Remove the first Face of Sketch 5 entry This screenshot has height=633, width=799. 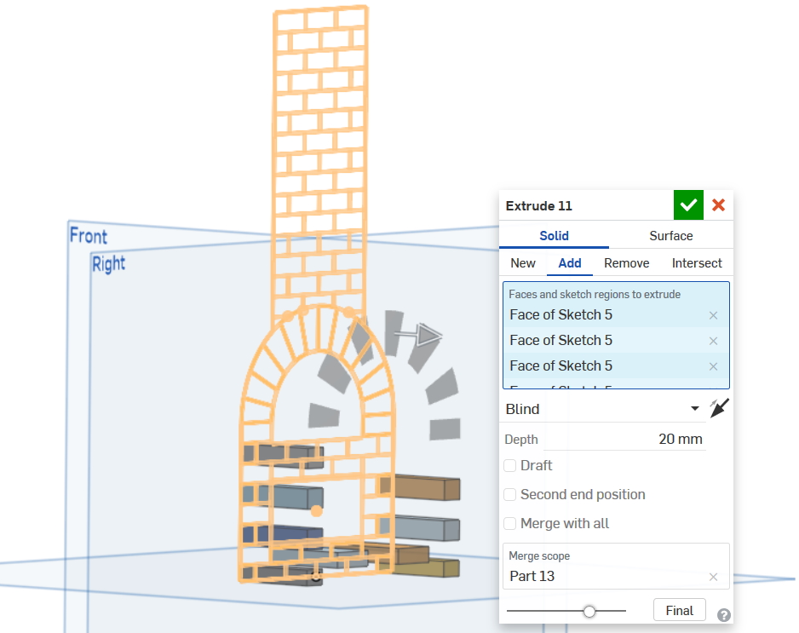coord(713,315)
